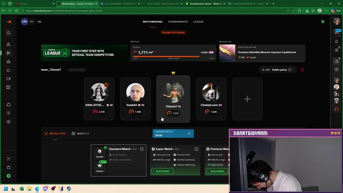This screenshot has width=343, height=193.
Task: Open the party members icon
Action: [x=337, y=61]
